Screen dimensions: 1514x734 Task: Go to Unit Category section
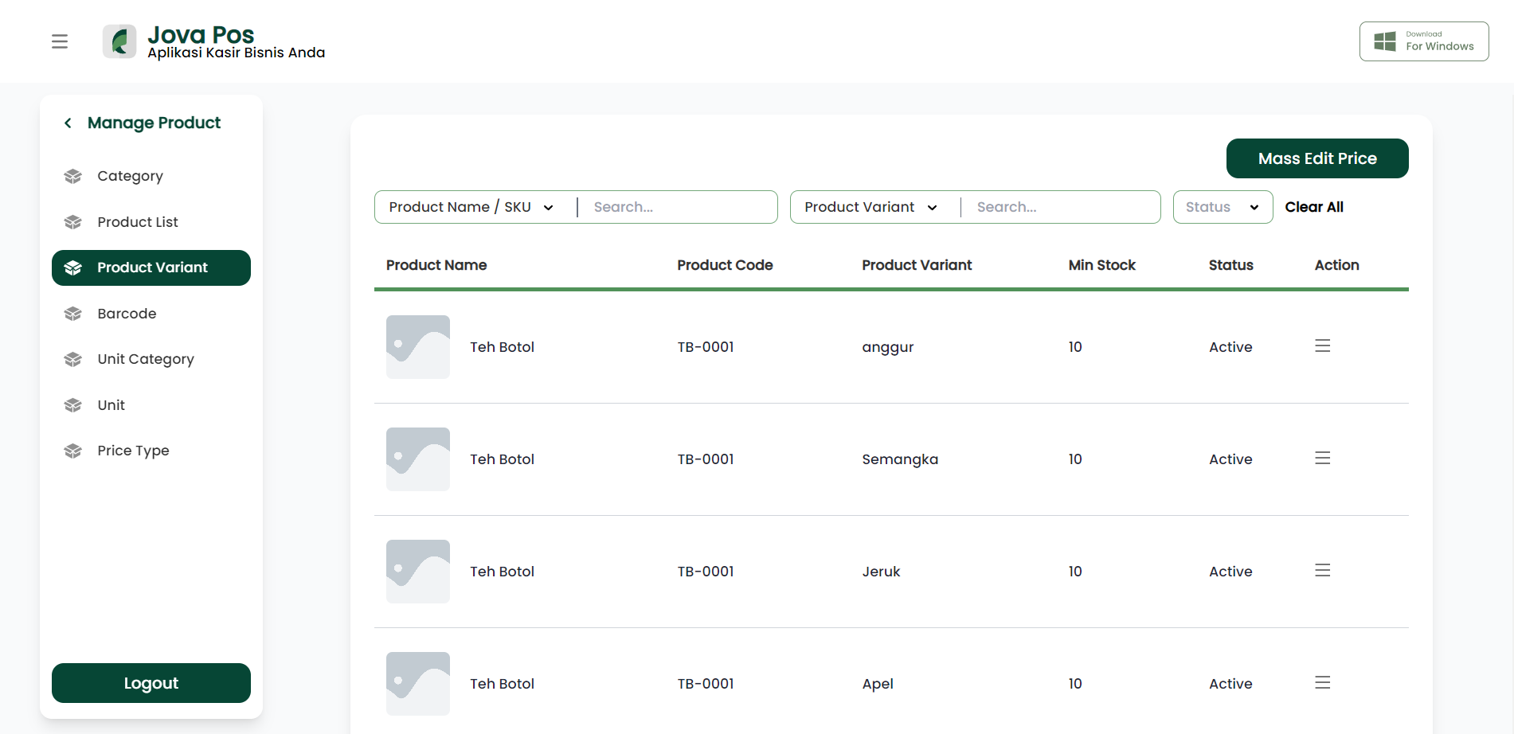146,359
